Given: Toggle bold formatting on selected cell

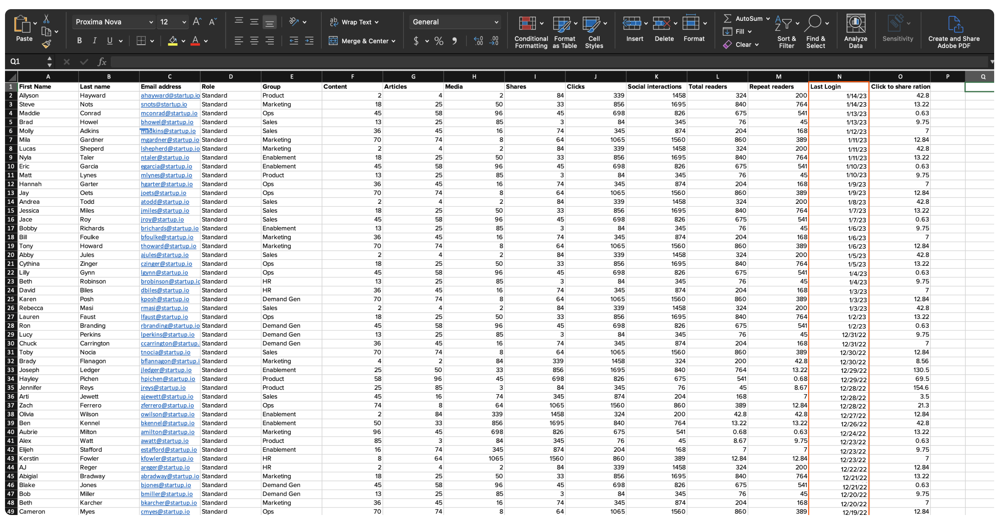Looking at the screenshot, I should click(79, 42).
